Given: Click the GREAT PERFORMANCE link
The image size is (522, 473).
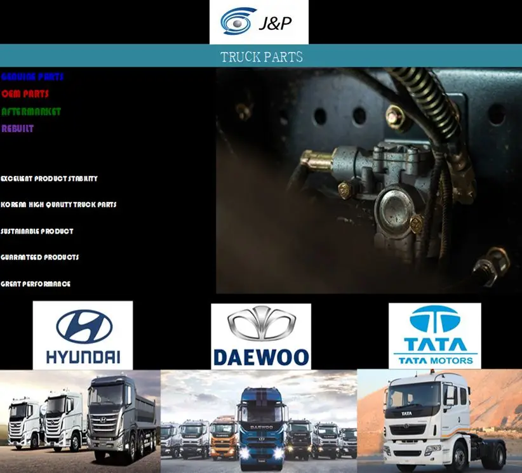Looking at the screenshot, I should point(36,284).
